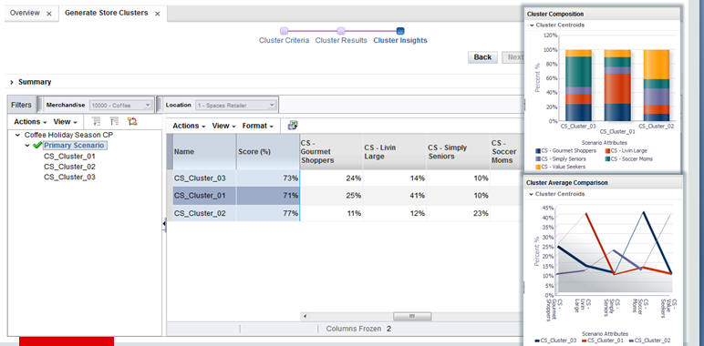Switch to the Overview tab
704x346 pixels.
[x=25, y=13]
